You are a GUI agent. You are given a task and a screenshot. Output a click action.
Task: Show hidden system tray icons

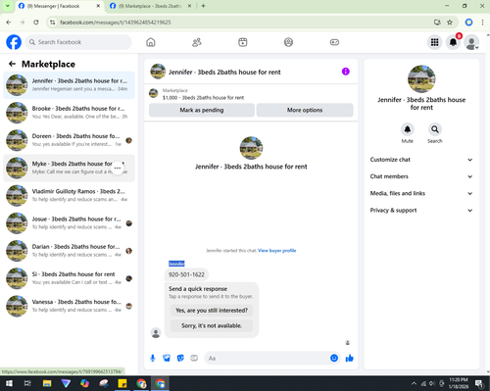click(x=414, y=383)
